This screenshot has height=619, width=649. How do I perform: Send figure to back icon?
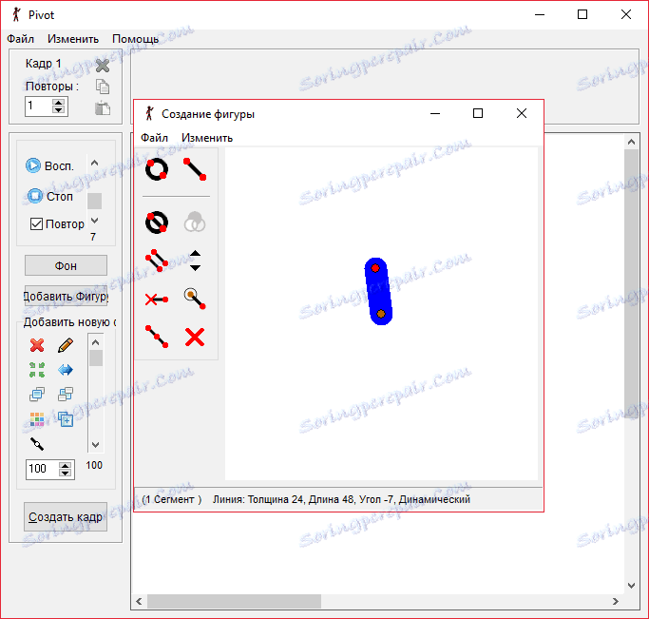[x=66, y=395]
